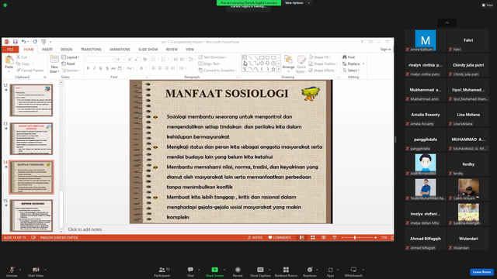Viewport: 497px width, 279px height.
Task: Select slide 13 thumbnail
Action: tap(31, 139)
